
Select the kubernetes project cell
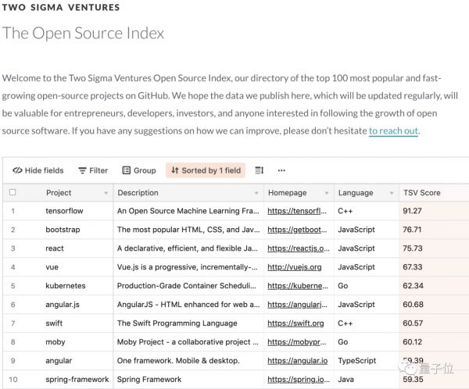click(x=66, y=286)
